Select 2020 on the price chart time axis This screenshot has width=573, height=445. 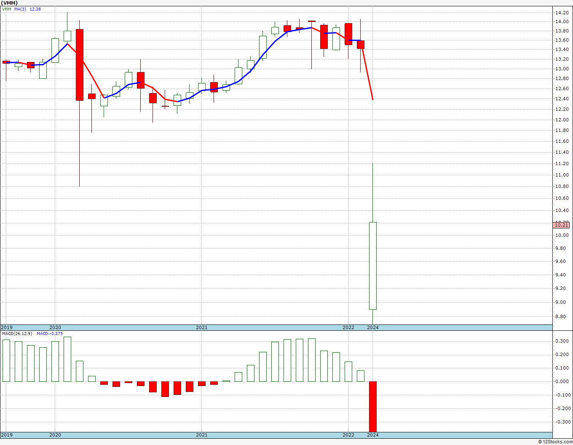tap(55, 327)
